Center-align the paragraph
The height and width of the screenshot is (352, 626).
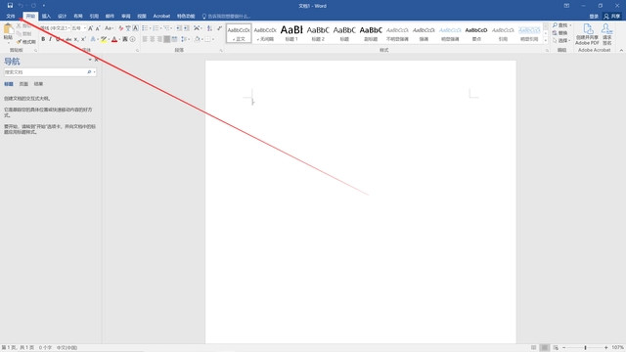coord(153,39)
